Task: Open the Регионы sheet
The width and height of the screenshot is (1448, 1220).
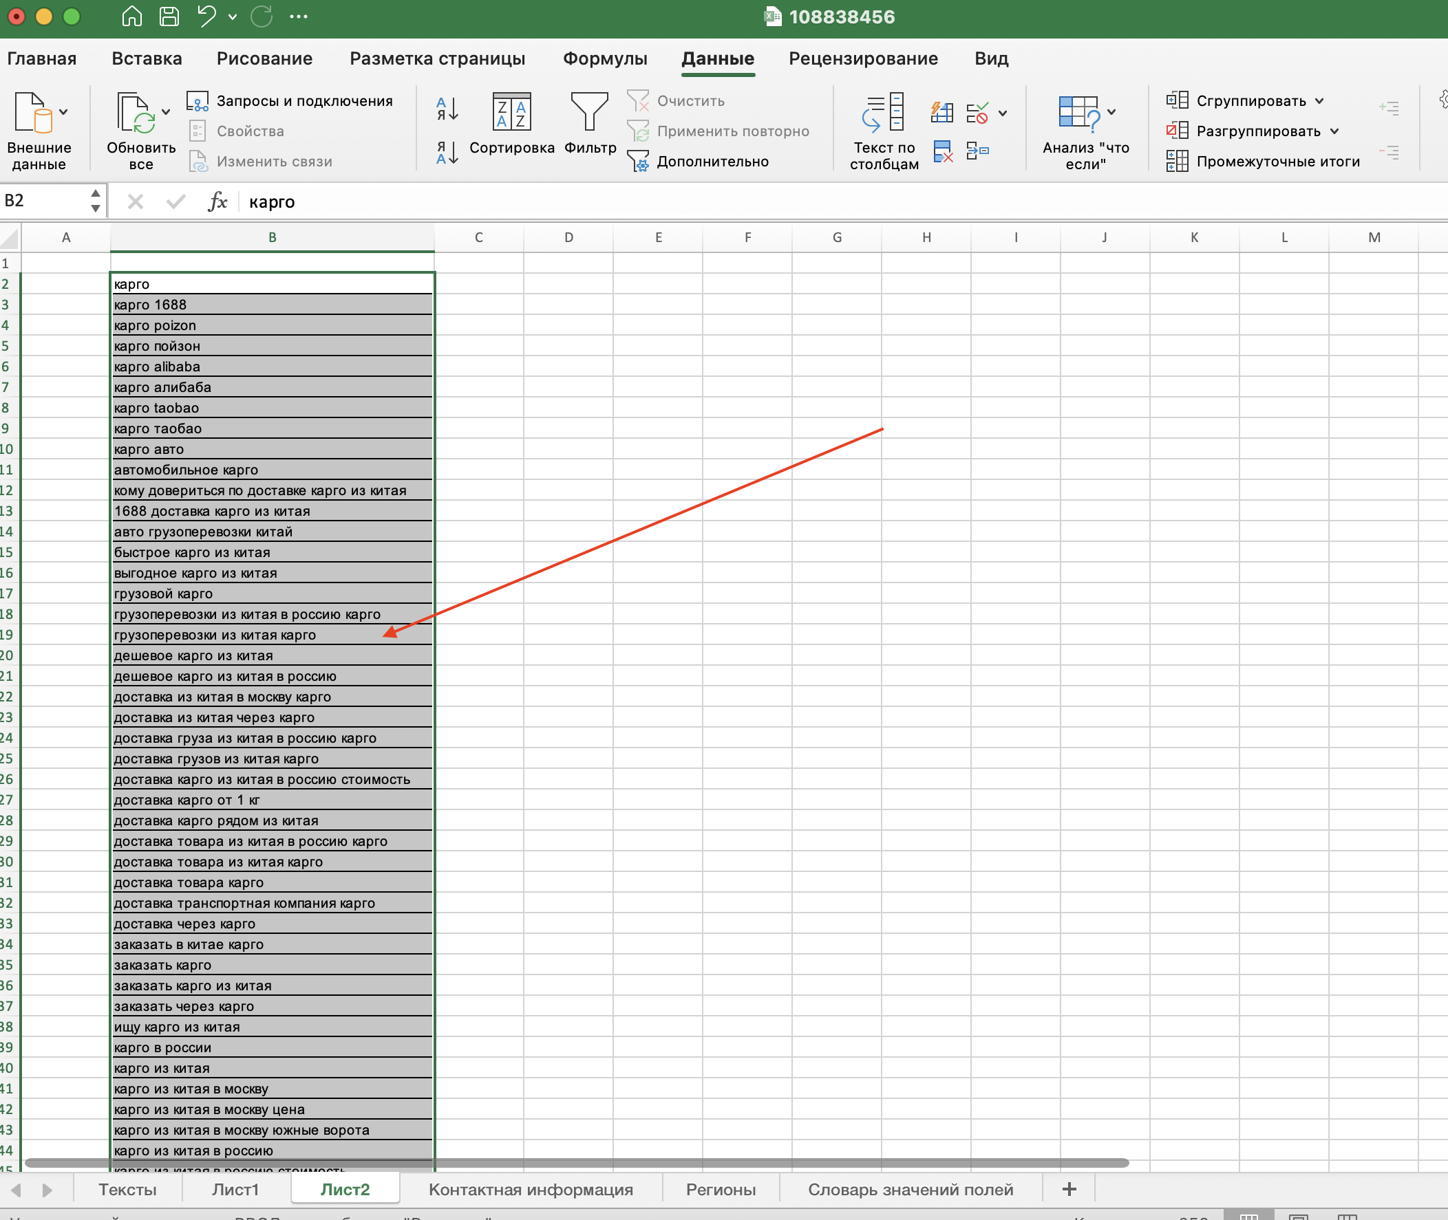Action: tap(721, 1190)
